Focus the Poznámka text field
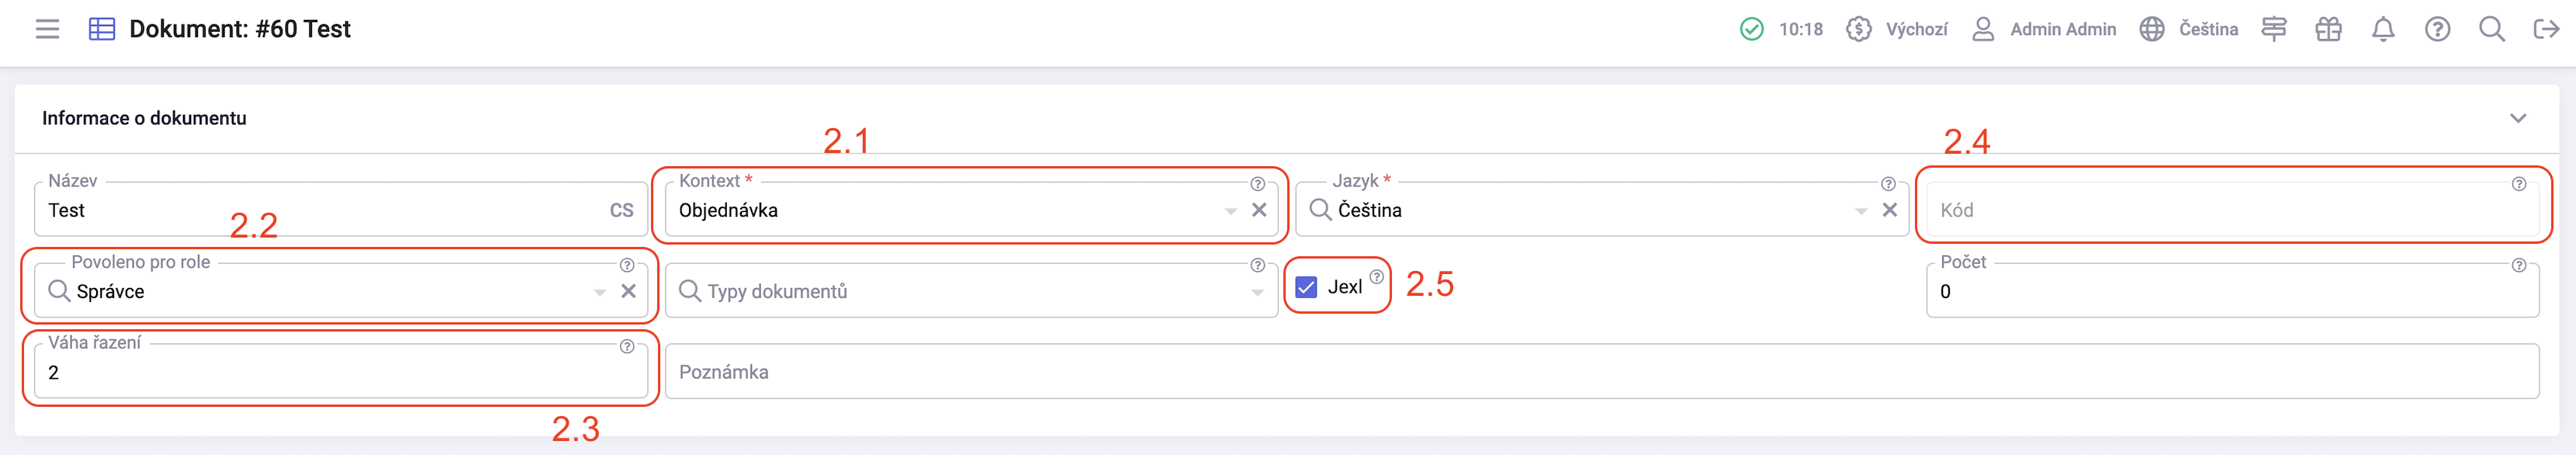Screen dimensions: 2576x455 [1602, 372]
